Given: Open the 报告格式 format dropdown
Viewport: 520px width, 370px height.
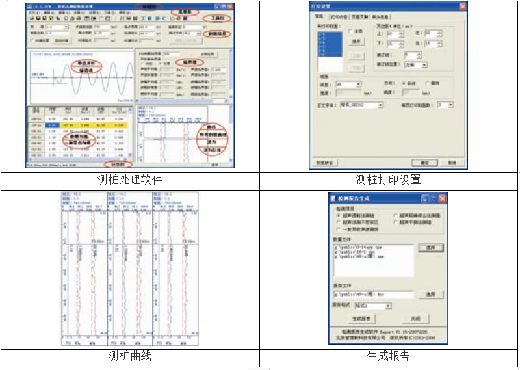Looking at the screenshot, I should pyautogui.click(x=388, y=305).
